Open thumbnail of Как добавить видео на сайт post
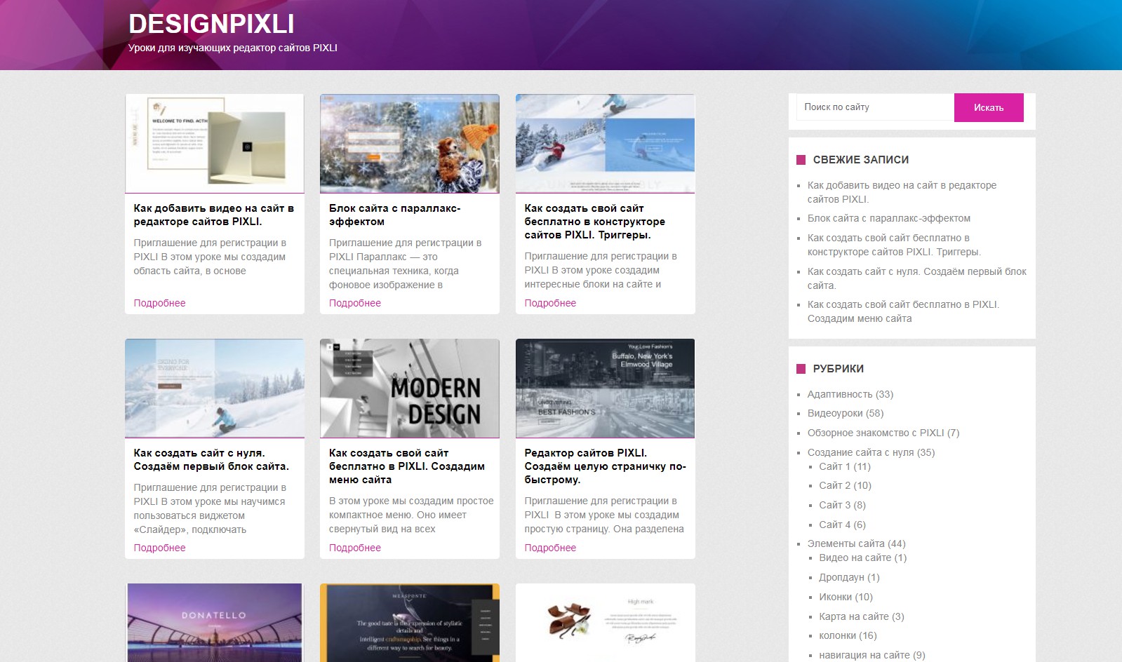 tap(215, 143)
